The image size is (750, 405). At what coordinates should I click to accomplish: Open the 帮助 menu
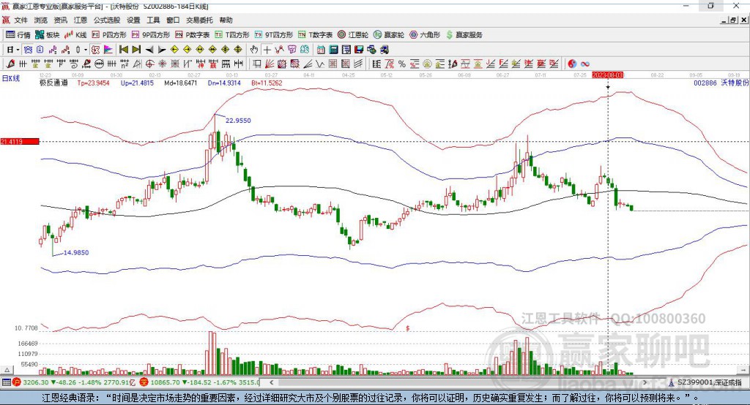(226, 20)
